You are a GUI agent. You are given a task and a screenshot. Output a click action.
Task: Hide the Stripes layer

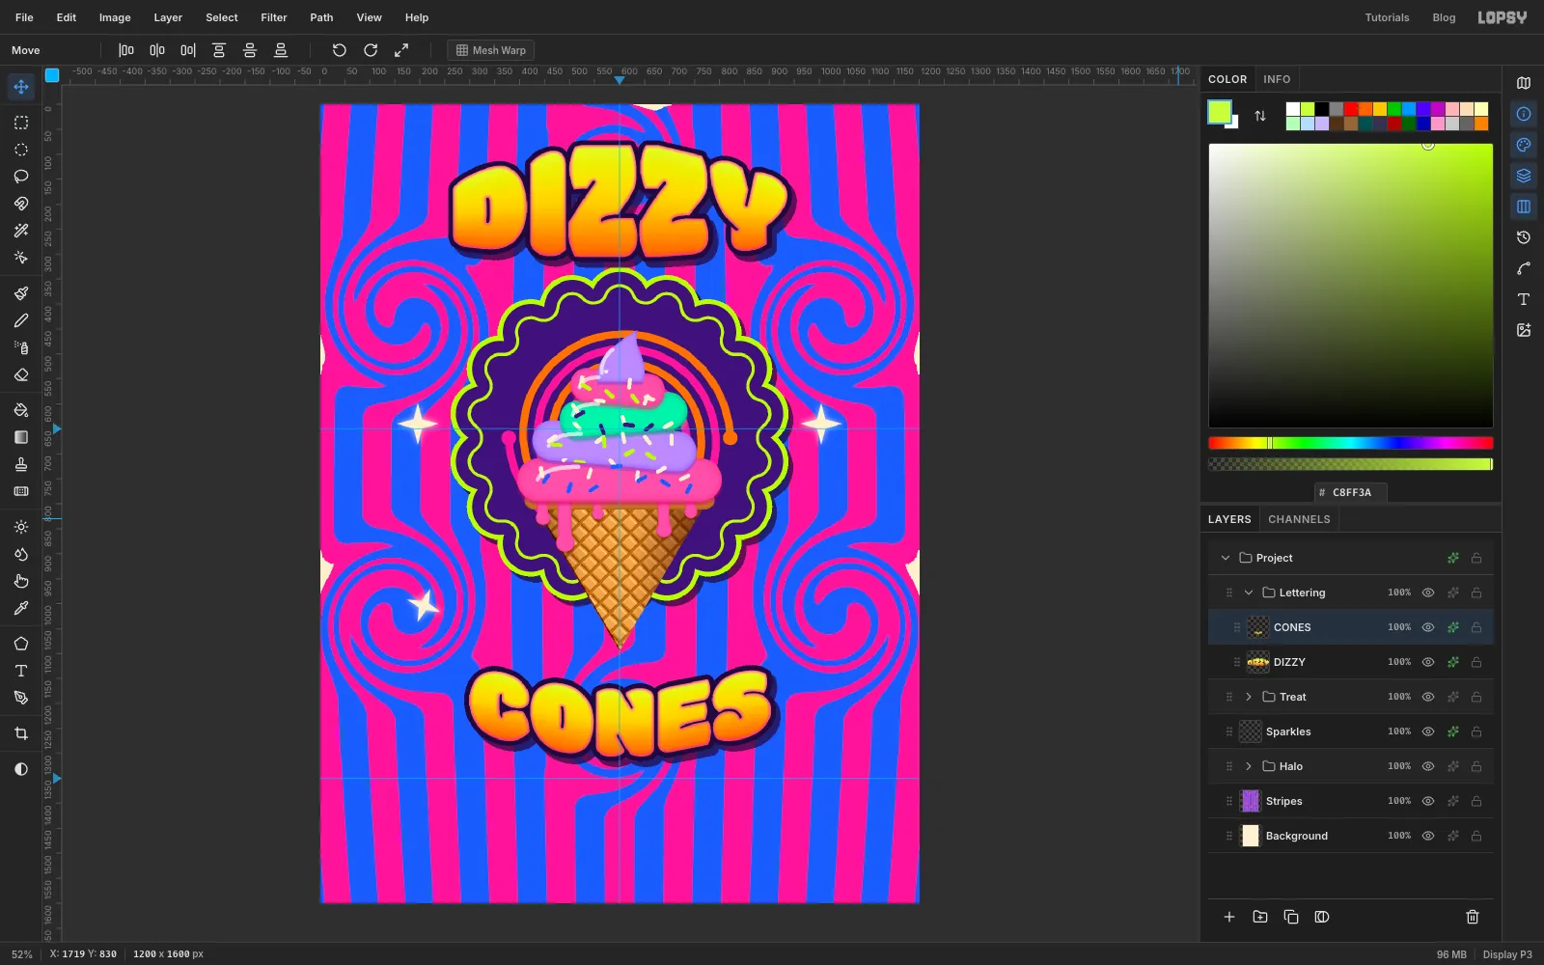point(1428,801)
